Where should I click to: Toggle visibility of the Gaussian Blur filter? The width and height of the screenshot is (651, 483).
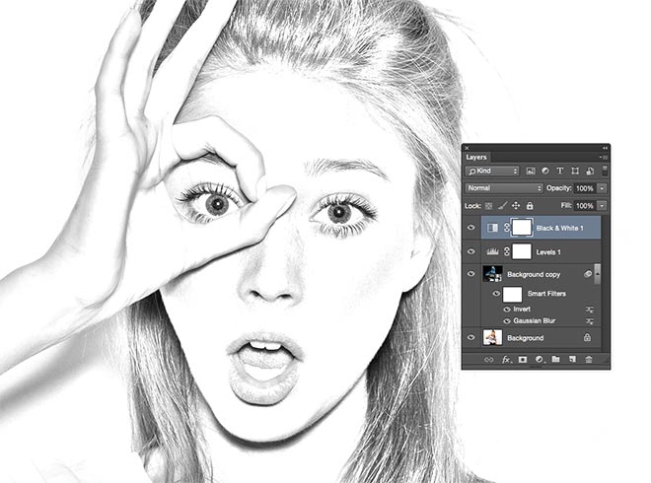coord(508,320)
